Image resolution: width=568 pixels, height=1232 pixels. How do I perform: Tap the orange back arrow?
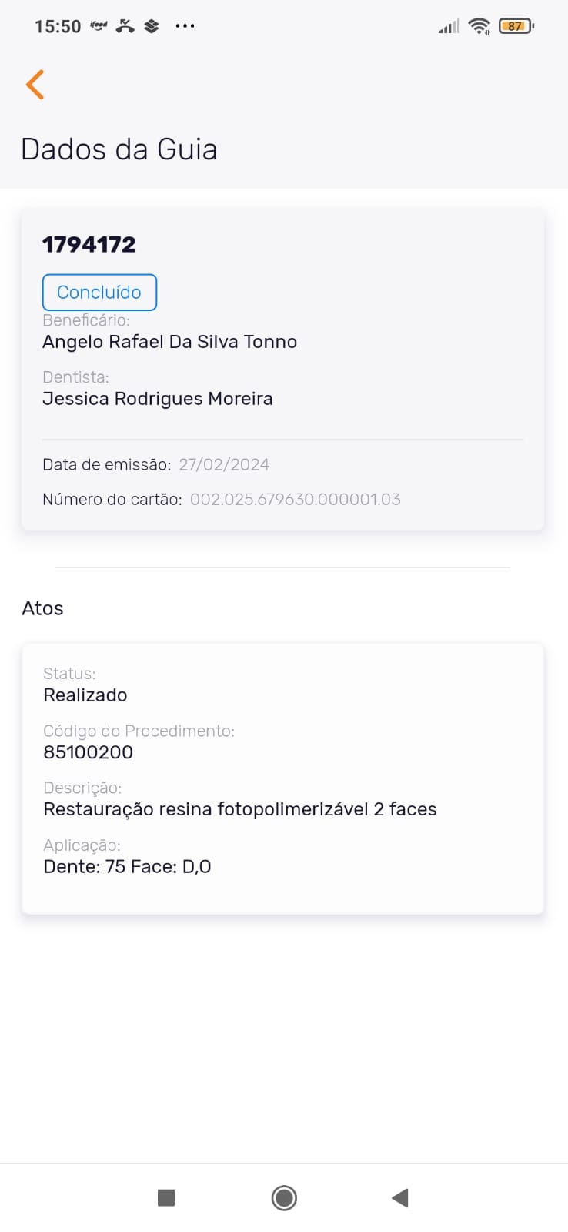(x=35, y=85)
